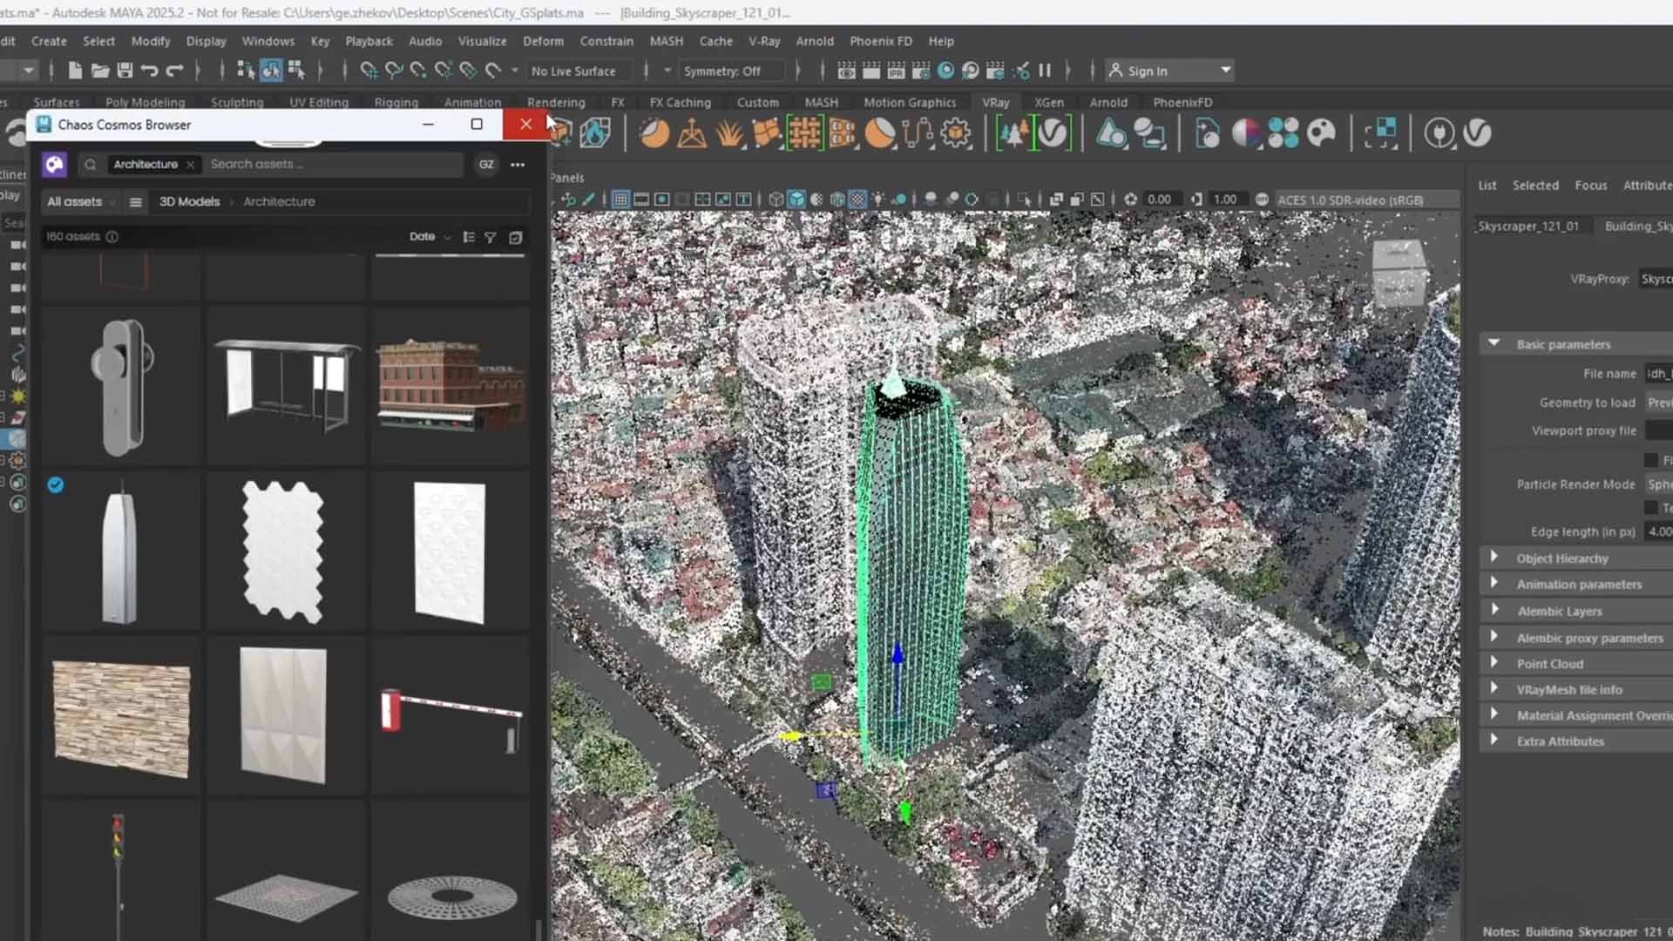Click the 160 assets info icon
Screen dimensions: 1673x941
112,237
